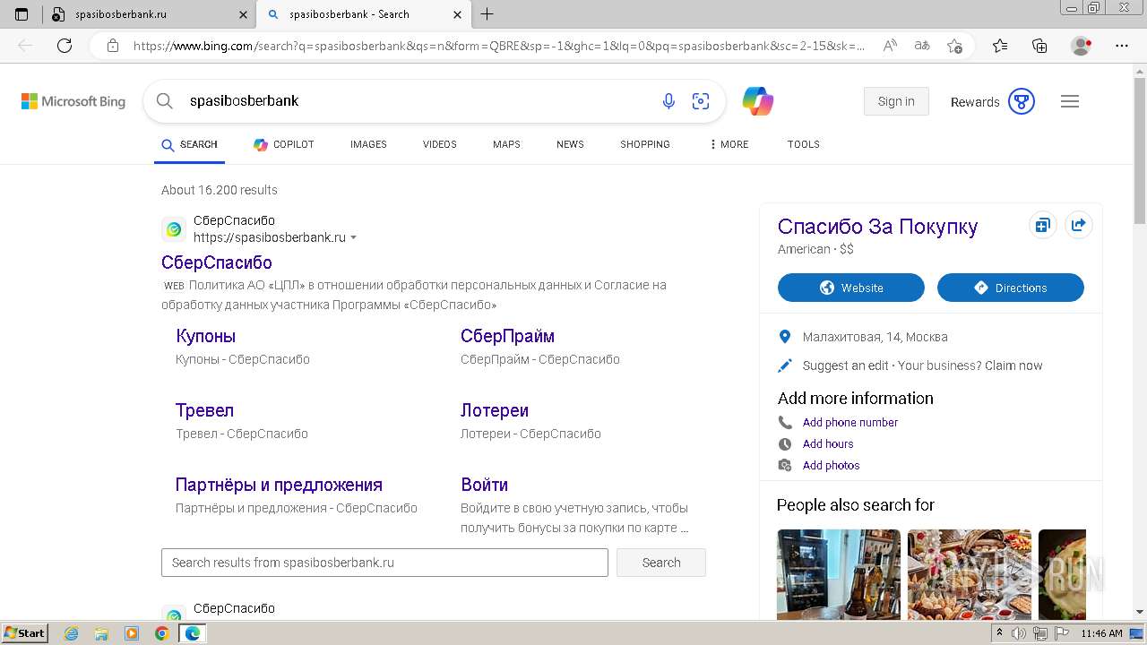Expand the MORE search categories
Image resolution: width=1147 pixels, height=645 pixels.
point(729,144)
